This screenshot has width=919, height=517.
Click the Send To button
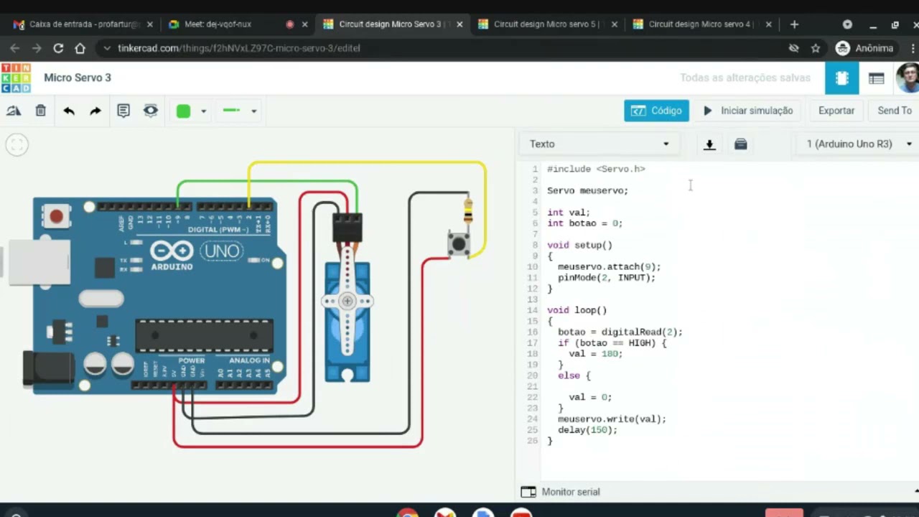pyautogui.click(x=895, y=111)
